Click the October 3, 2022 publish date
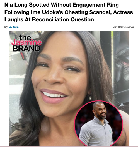Viewport: 138px width, 147px height. [123, 27]
